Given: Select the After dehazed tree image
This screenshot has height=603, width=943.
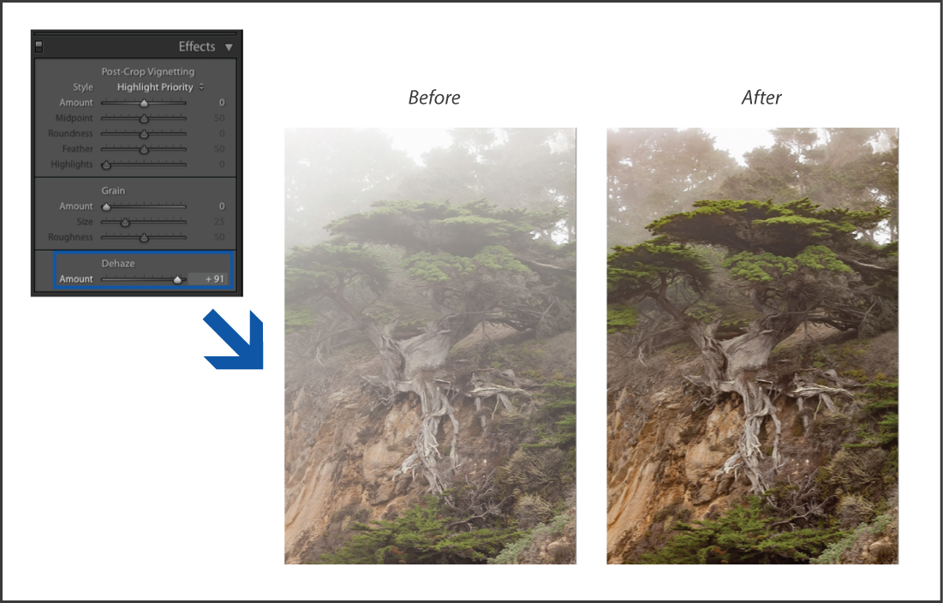Looking at the screenshot, I should point(753,346).
